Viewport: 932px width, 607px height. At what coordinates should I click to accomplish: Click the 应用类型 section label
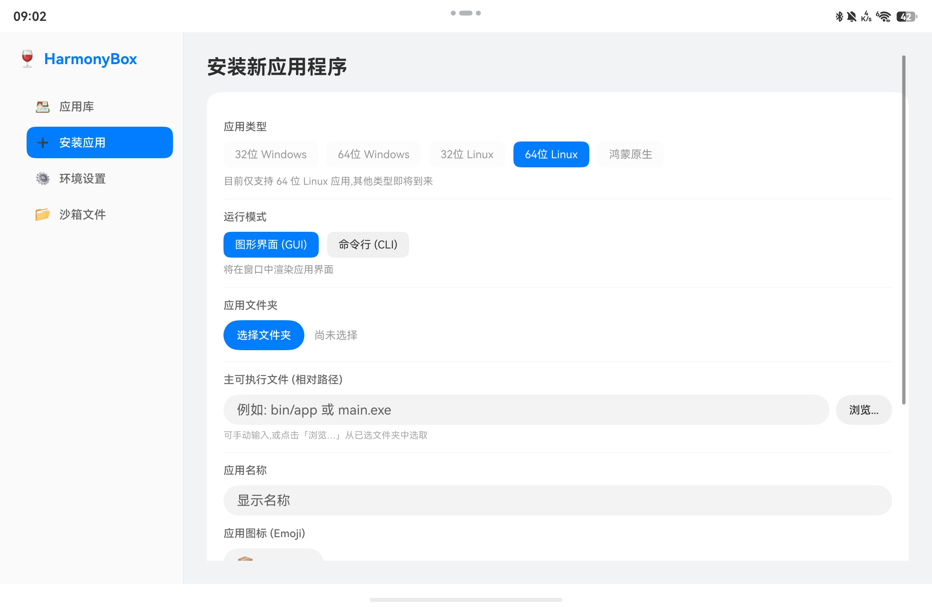pyautogui.click(x=245, y=126)
